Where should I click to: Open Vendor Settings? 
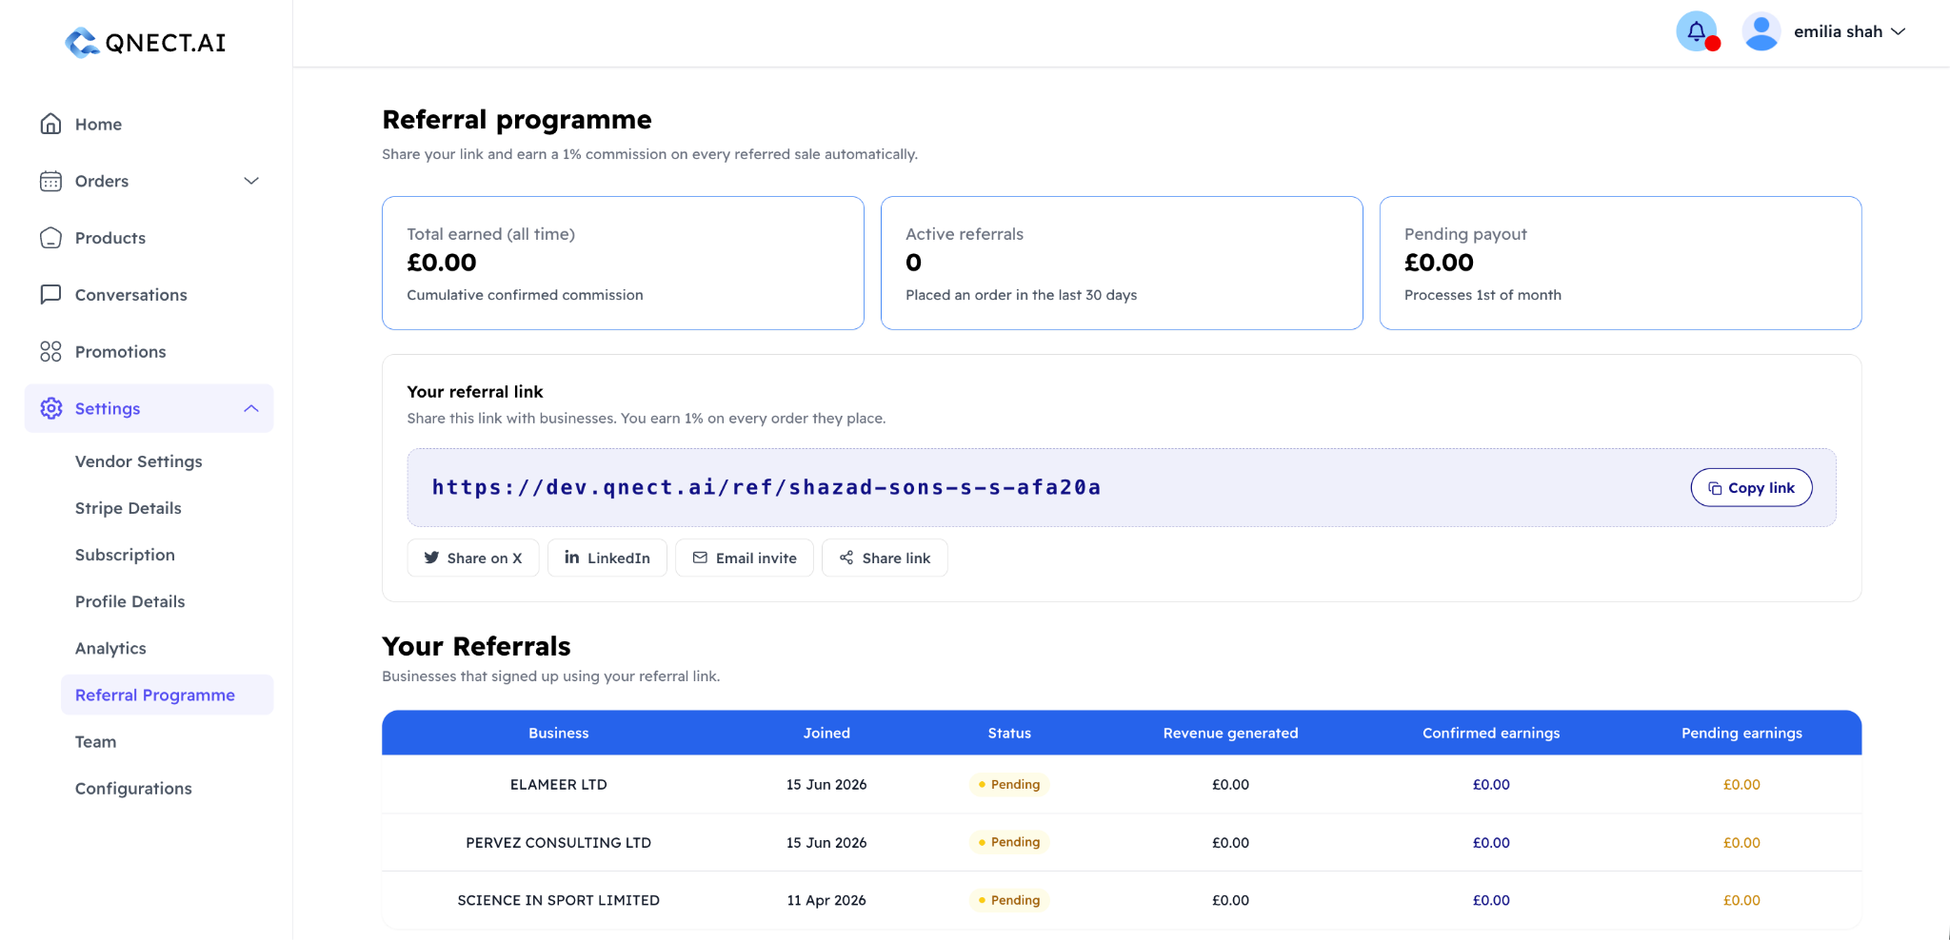pos(139,461)
